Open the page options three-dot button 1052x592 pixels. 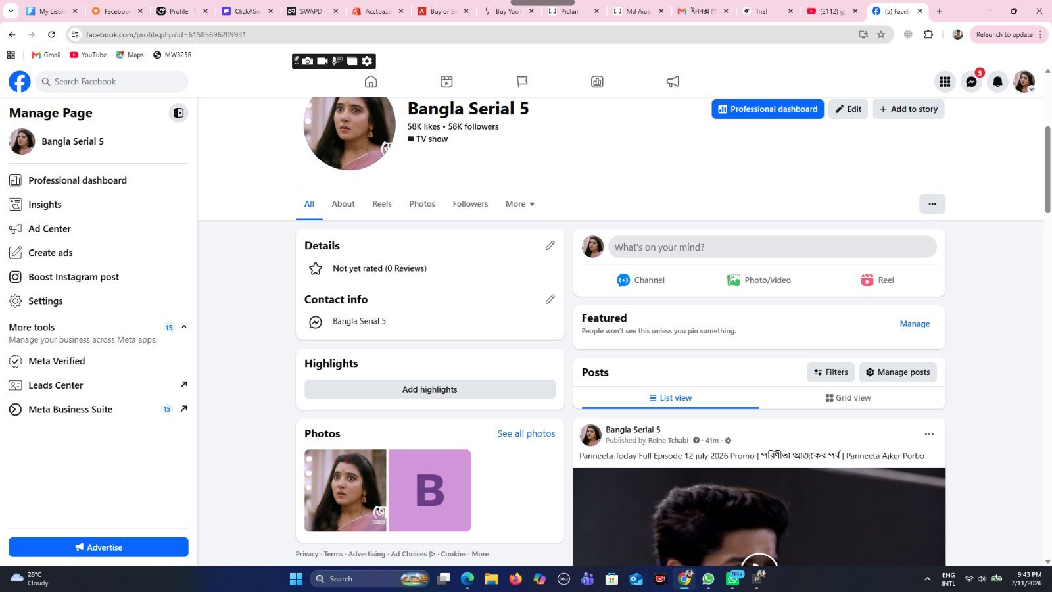coord(932,204)
